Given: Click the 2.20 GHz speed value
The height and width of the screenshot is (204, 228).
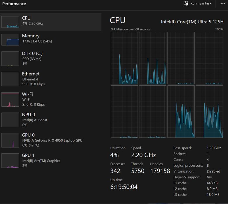Looking at the screenshot, I should pyautogui.click(x=143, y=155).
